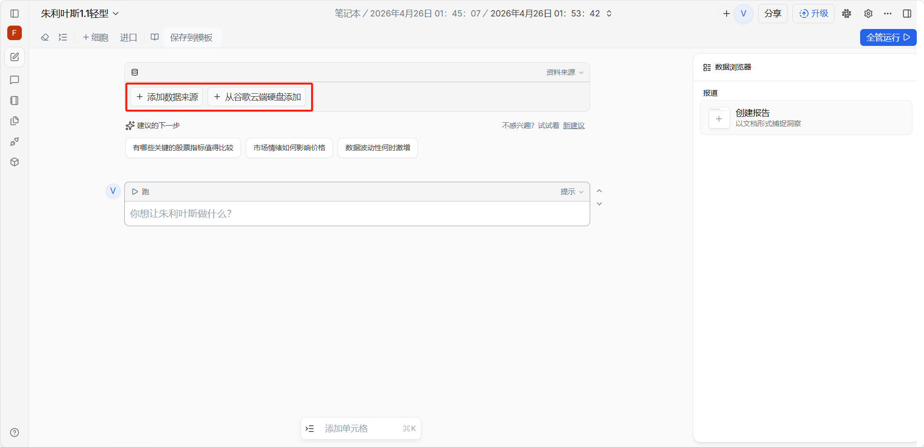
Task: Click the 升级 upgrade button
Action: pos(813,14)
